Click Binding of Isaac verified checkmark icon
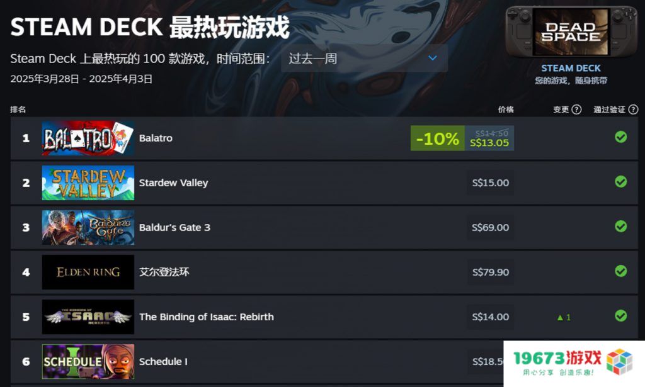 point(620,316)
